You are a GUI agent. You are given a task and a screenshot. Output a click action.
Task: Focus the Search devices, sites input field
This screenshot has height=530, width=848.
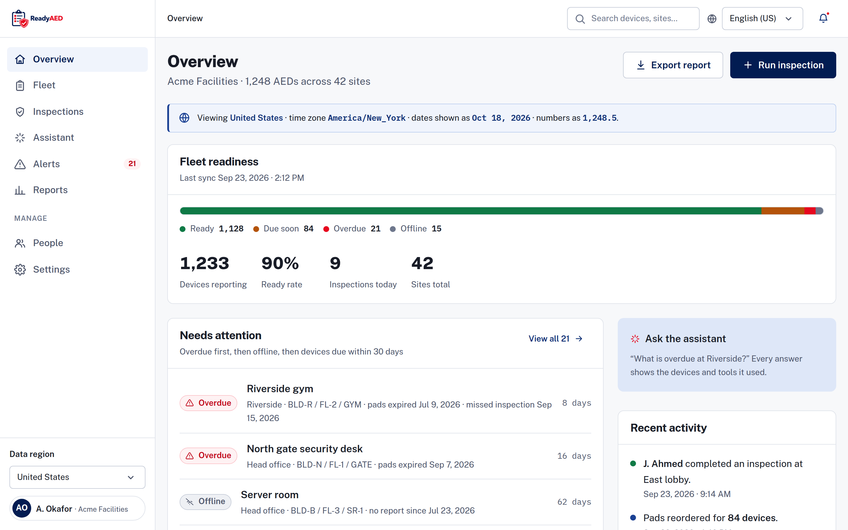pos(633,19)
